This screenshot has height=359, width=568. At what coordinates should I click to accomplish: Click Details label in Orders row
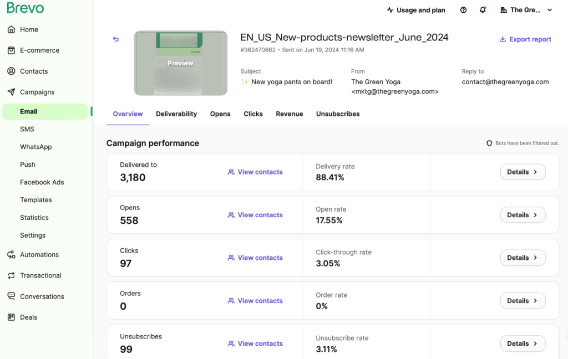pyautogui.click(x=518, y=301)
